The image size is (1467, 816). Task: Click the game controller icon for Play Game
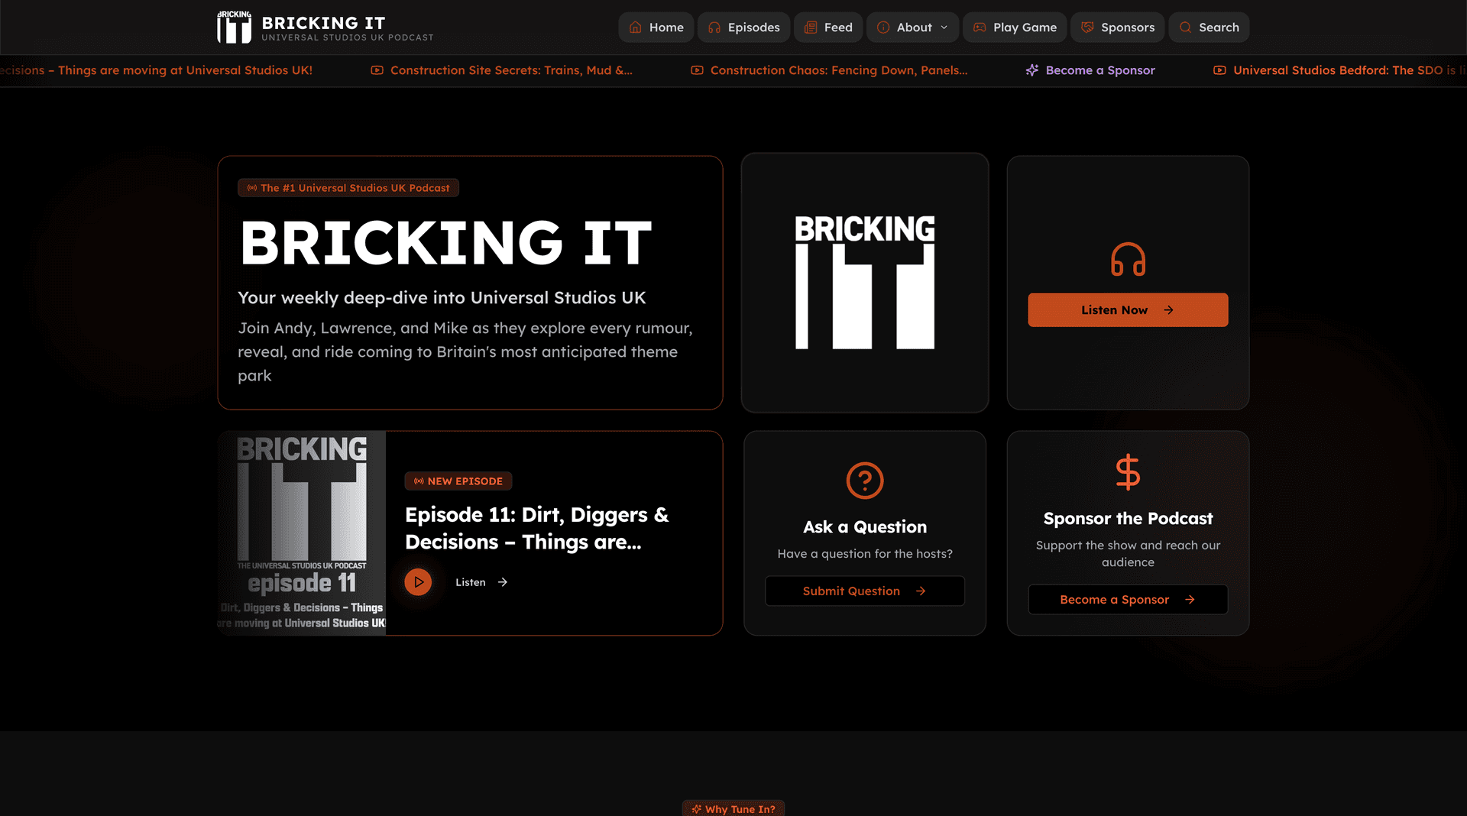click(979, 27)
